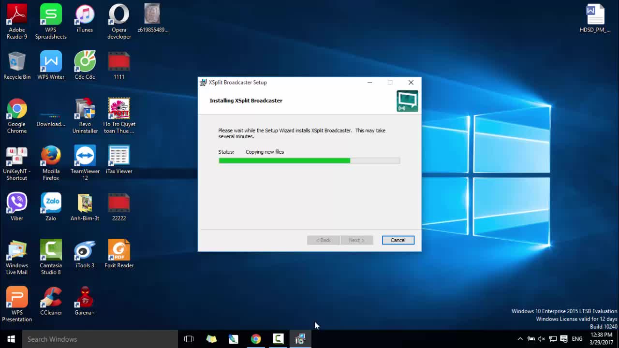This screenshot has height=348, width=619.
Task: Open Opera developer shortcut
Action: click(x=119, y=22)
